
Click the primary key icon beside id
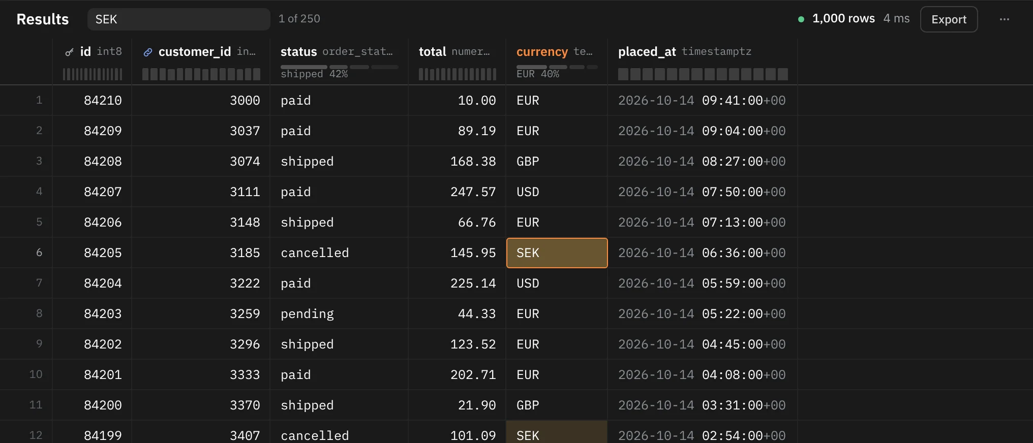(x=70, y=52)
